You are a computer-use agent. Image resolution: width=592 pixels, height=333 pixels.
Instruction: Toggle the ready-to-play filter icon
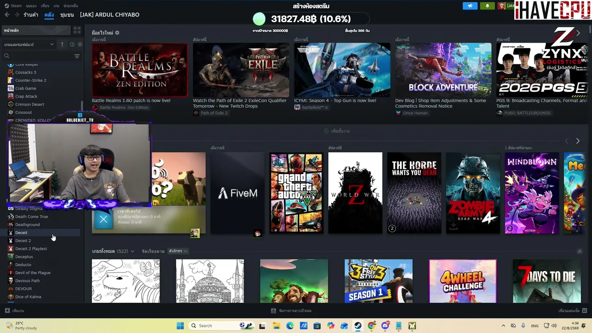(x=80, y=44)
